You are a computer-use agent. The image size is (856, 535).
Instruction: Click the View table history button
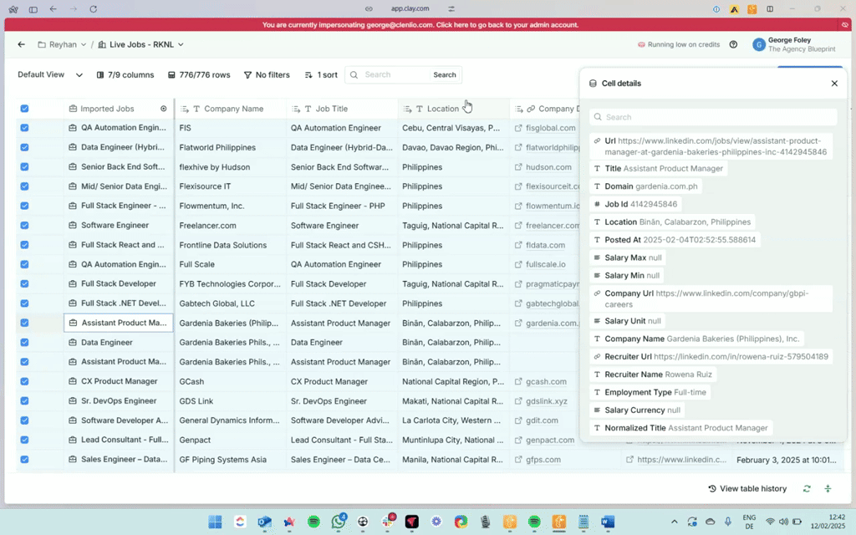747,489
